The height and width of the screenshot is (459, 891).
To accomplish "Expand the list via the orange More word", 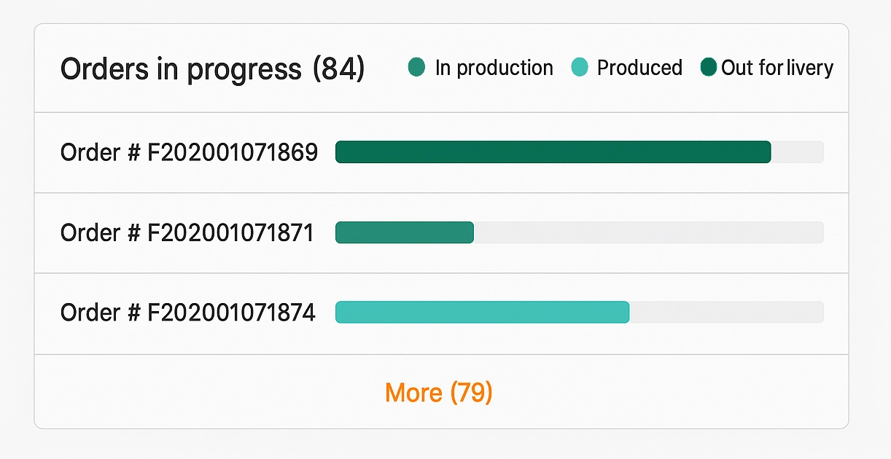I will click(413, 393).
